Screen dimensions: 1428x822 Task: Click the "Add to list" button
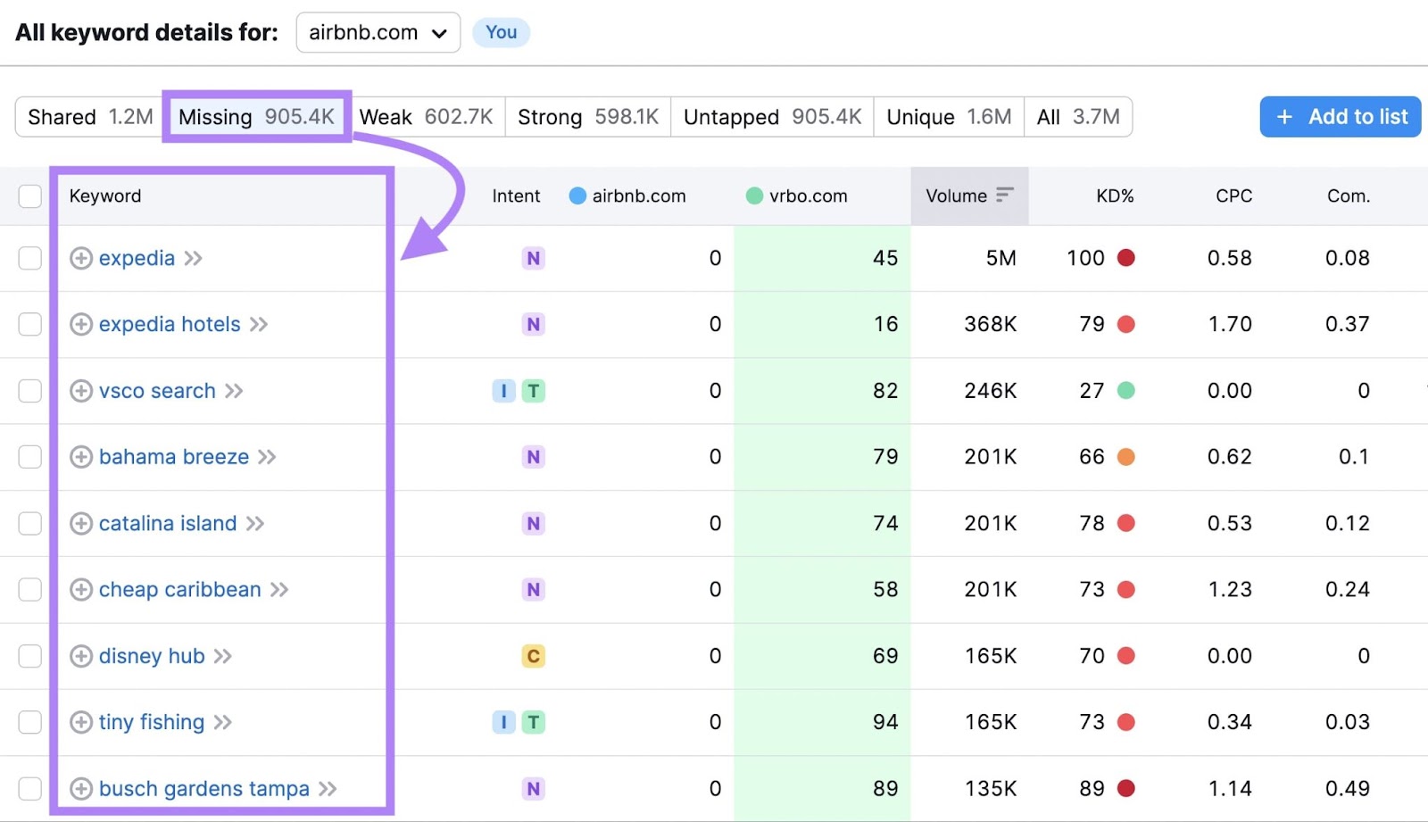point(1340,116)
